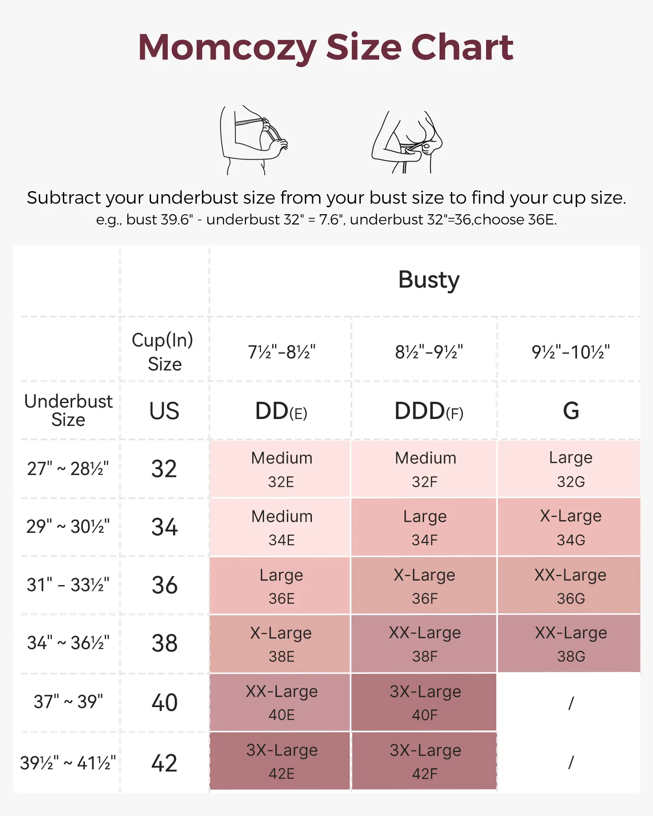This screenshot has height=816, width=653.
Task: Click the 9½"-10½" cup difference header
Action: (571, 352)
